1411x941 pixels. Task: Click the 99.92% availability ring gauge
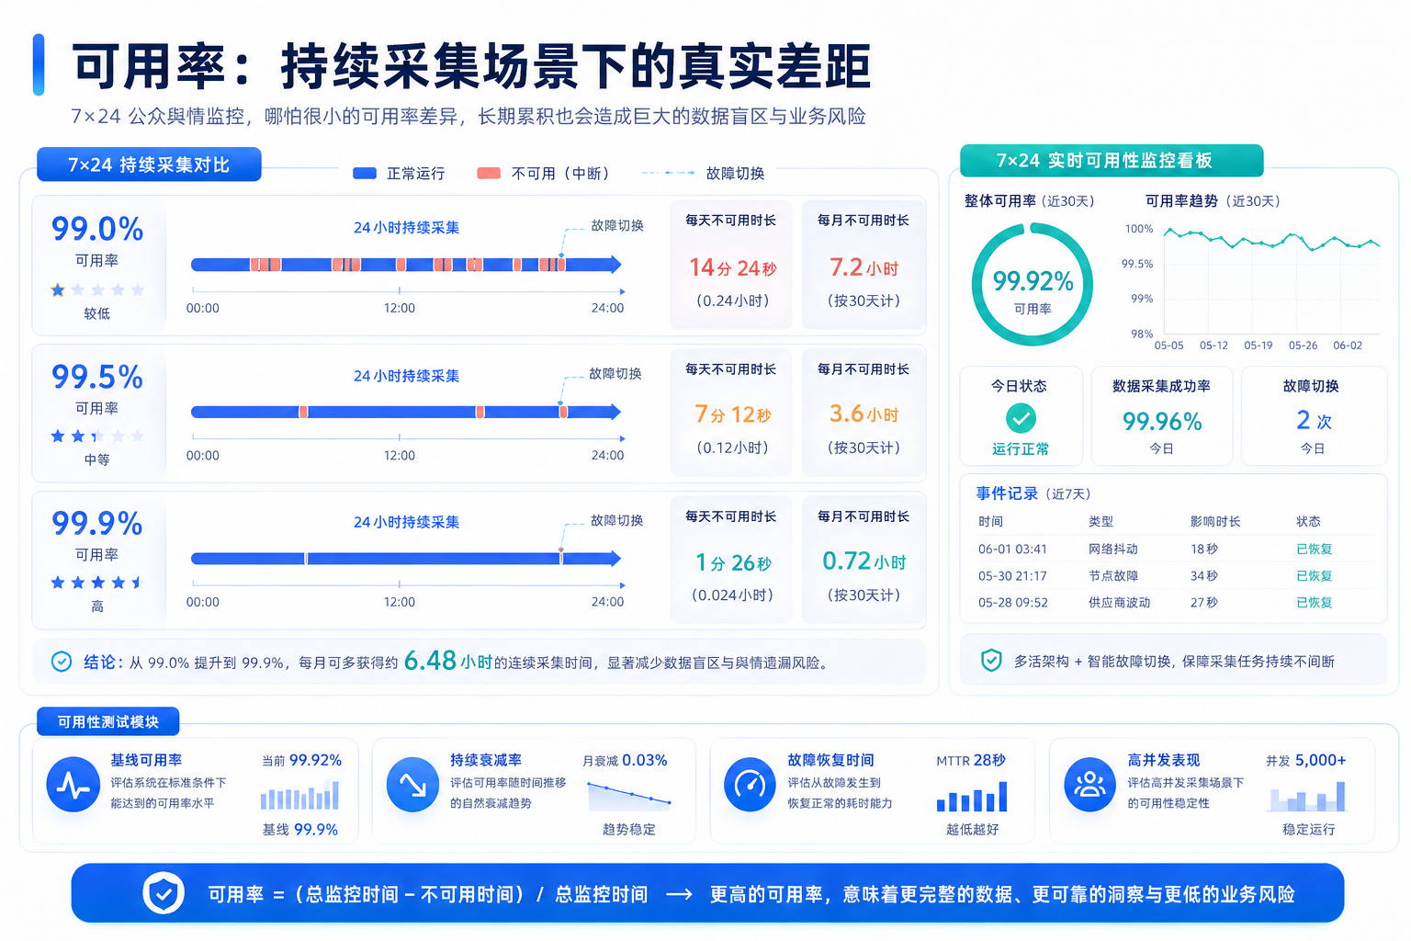tap(1033, 285)
